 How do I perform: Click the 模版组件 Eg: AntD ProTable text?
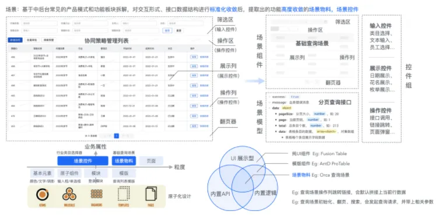[x=321, y=164]
